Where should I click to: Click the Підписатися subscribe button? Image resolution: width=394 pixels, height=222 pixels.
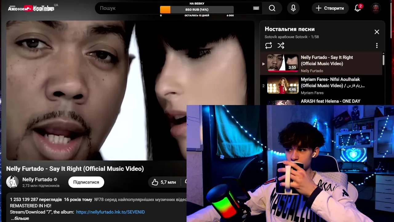pos(86,182)
